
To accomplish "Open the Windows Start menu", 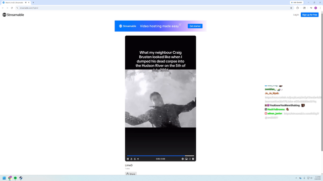I will (x=4, y=178).
